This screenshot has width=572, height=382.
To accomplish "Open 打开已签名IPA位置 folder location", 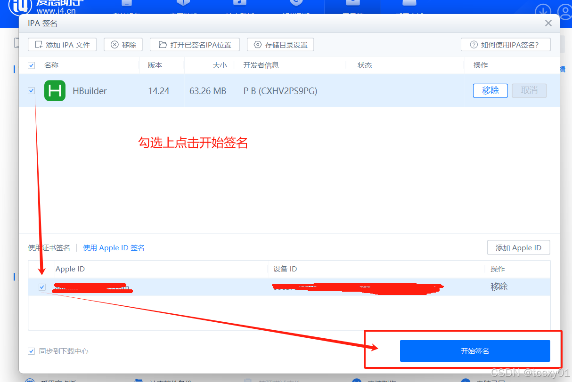I will point(195,45).
